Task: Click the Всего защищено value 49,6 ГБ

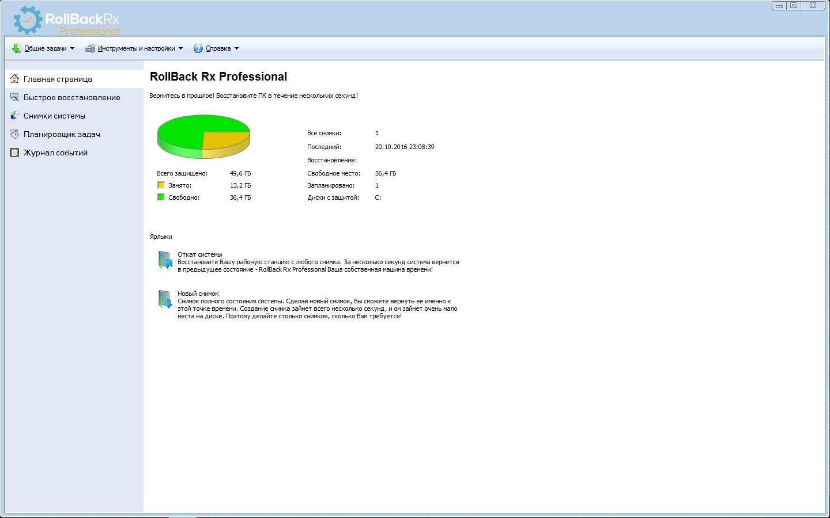Action: [240, 173]
